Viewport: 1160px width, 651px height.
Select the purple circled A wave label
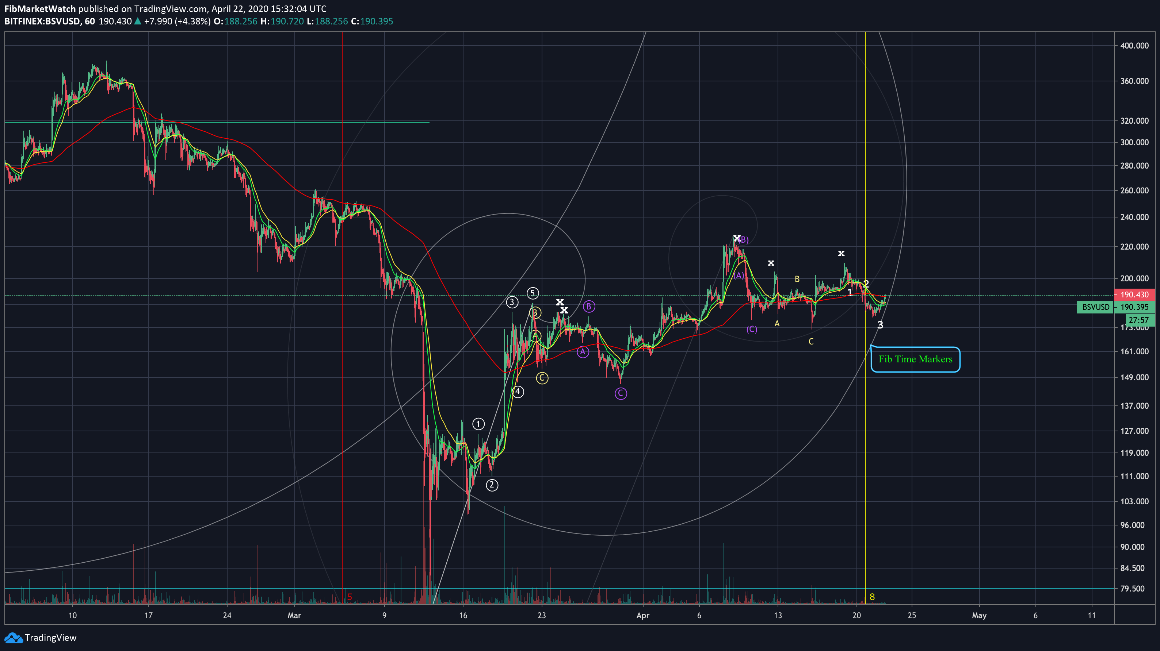(583, 351)
